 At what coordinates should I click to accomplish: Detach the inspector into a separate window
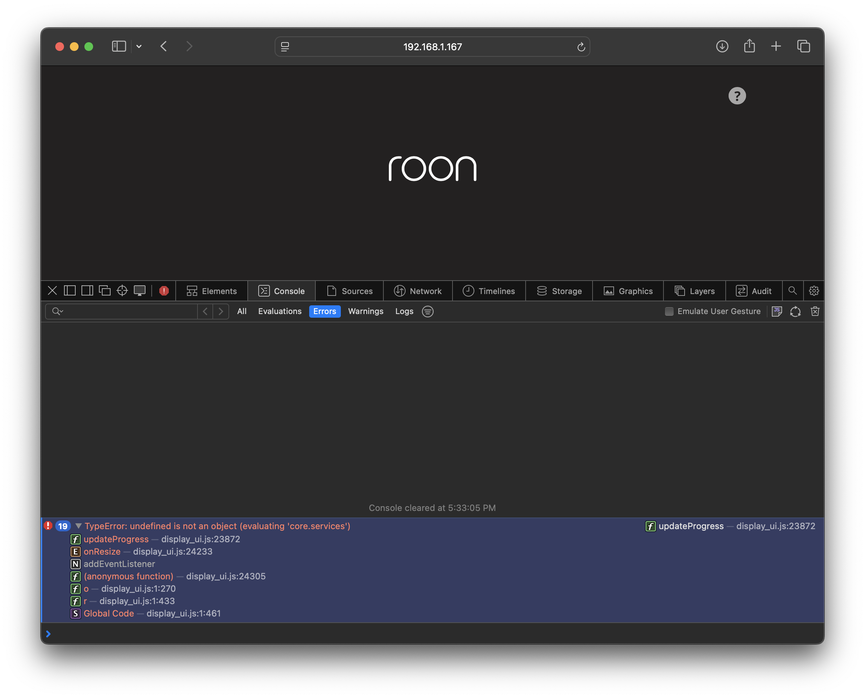click(x=104, y=291)
